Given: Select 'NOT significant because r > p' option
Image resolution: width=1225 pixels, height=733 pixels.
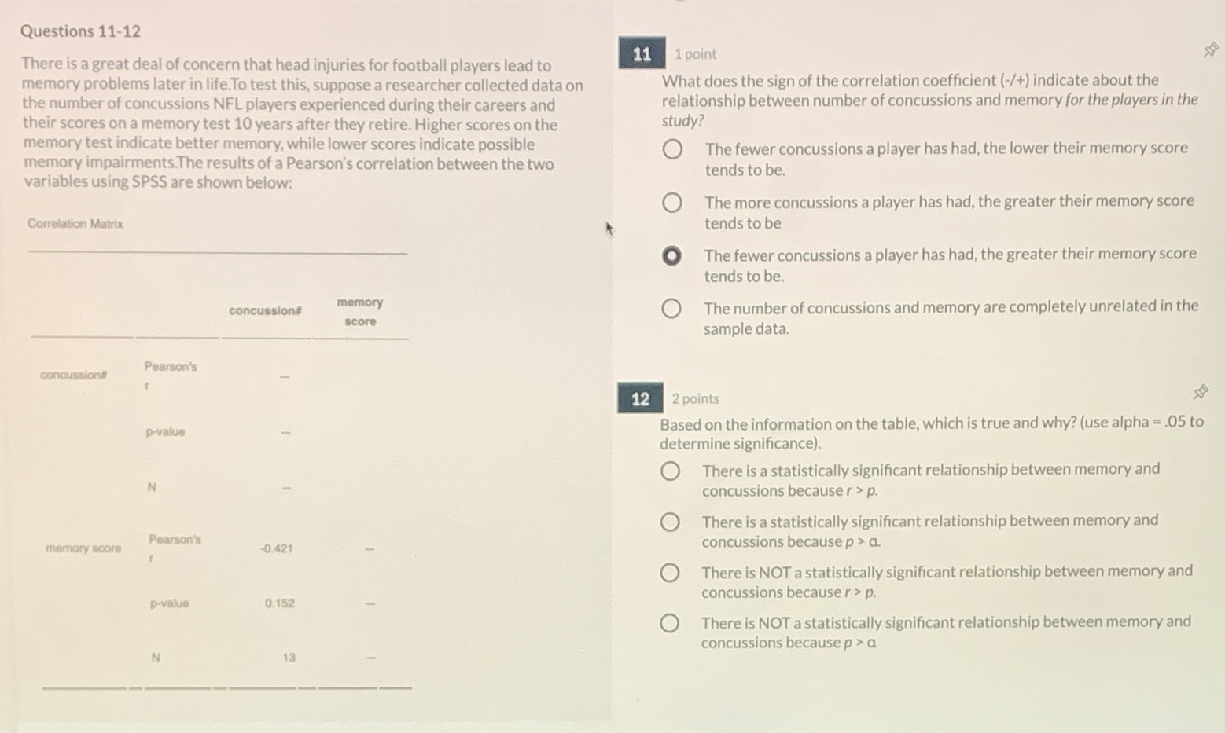Looking at the screenshot, I should (x=671, y=573).
